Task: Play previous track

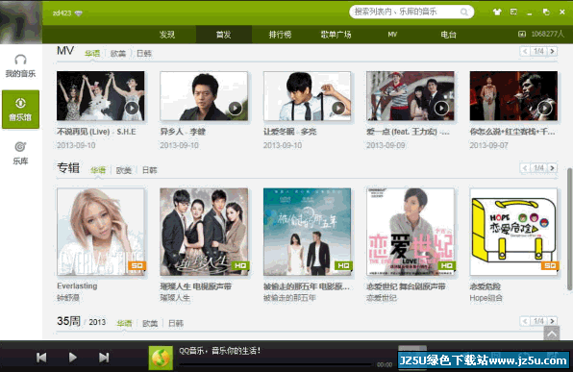Action: tap(41, 358)
